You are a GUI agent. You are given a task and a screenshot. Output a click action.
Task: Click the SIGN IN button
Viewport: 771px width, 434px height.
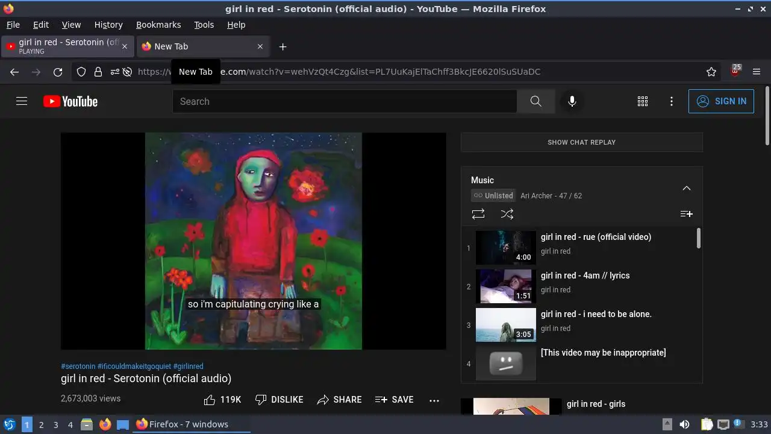click(721, 101)
